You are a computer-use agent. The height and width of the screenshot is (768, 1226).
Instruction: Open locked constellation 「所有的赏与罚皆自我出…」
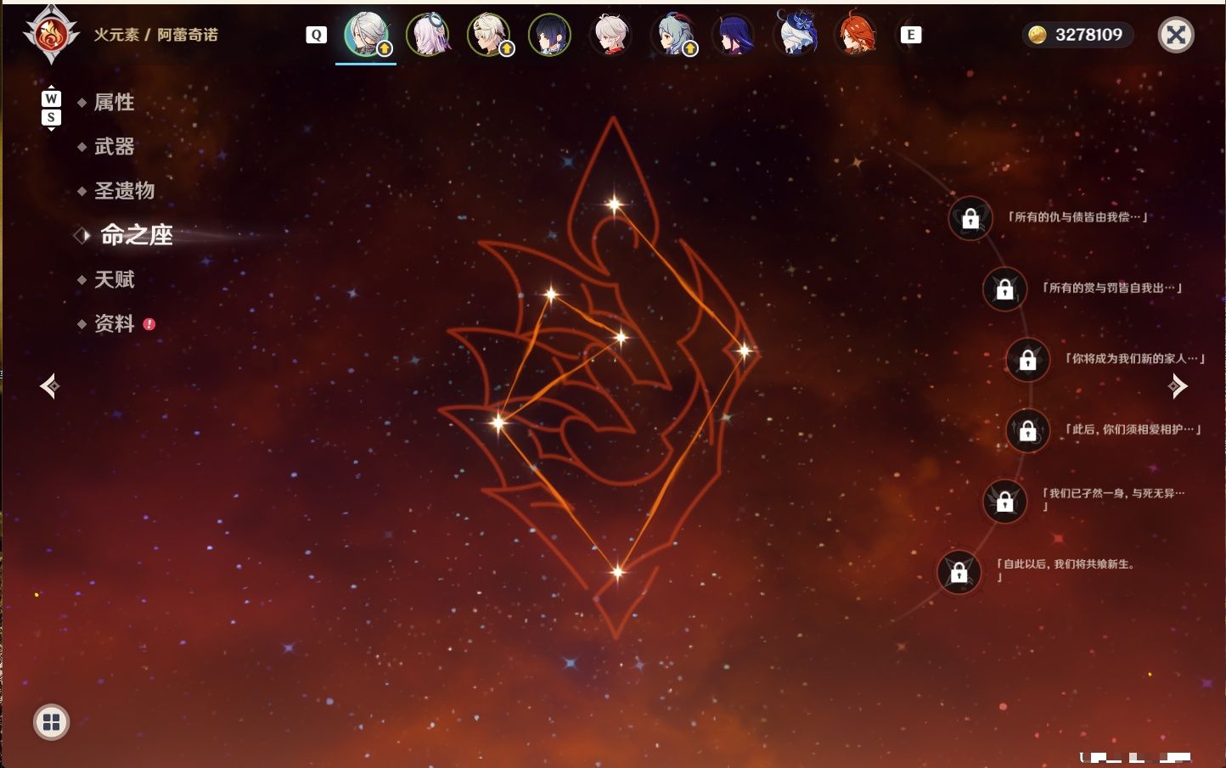(x=1004, y=289)
